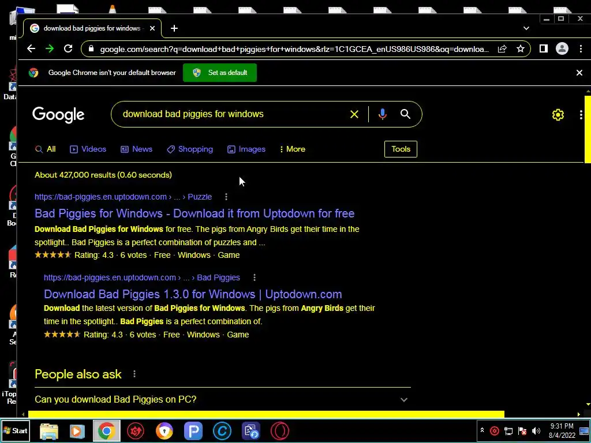Image resolution: width=591 pixels, height=443 pixels.
Task: Switch to the Videos tab
Action: pos(88,149)
